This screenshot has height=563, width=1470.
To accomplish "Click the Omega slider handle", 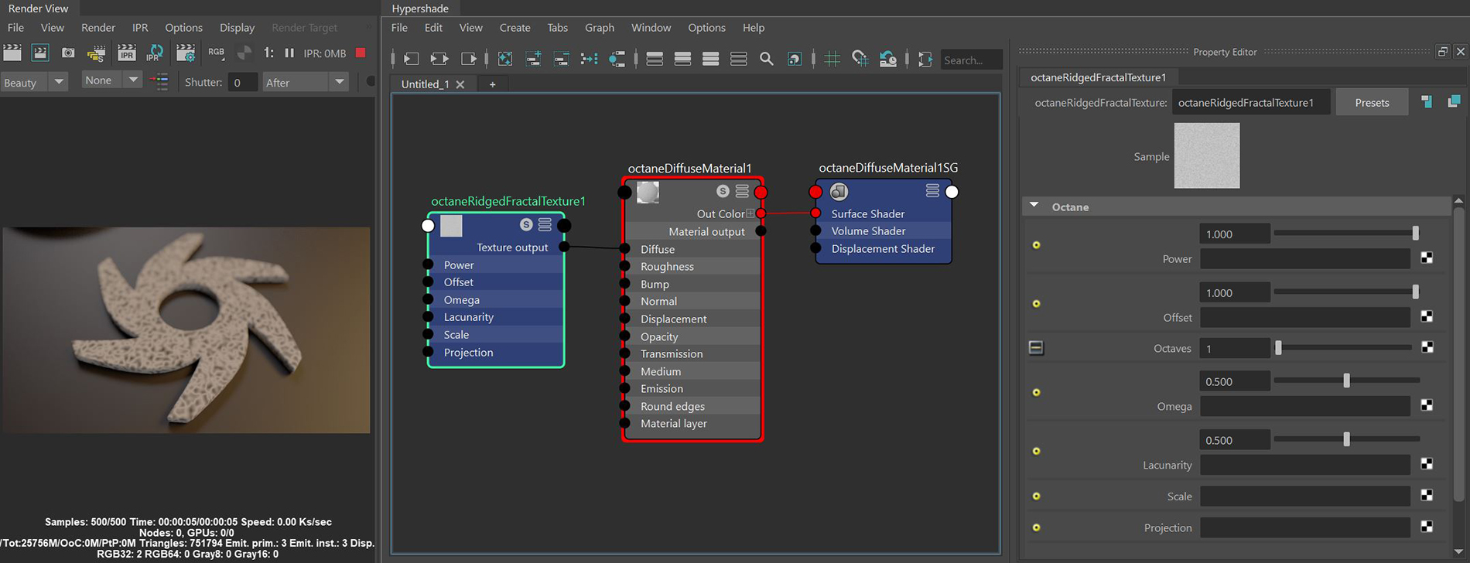I will click(x=1346, y=380).
